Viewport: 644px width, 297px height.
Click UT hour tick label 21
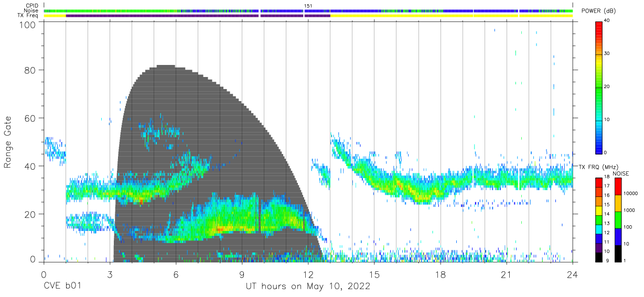(x=507, y=275)
